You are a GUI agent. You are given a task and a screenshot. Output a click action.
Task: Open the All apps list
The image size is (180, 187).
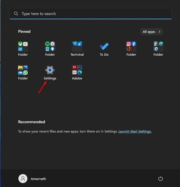[x=152, y=32]
